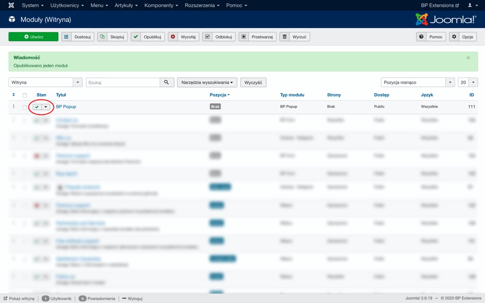The image size is (485, 303).
Task: Click the Joomla logo icon in top menu
Action: point(11,5)
